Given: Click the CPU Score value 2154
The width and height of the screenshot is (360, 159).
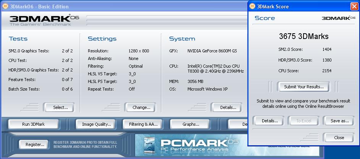Looking at the screenshot, I should 327,71.
